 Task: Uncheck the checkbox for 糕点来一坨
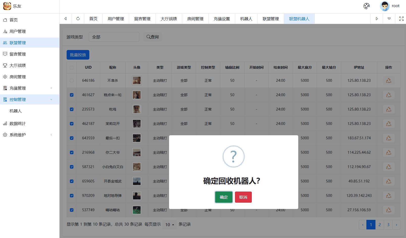[71, 95]
